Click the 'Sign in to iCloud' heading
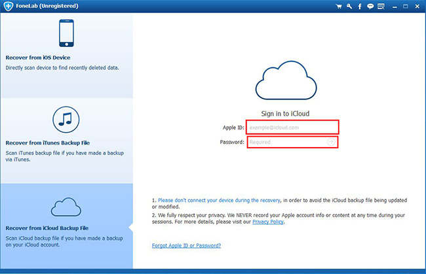Image resolution: width=426 pixels, height=274 pixels. point(285,114)
